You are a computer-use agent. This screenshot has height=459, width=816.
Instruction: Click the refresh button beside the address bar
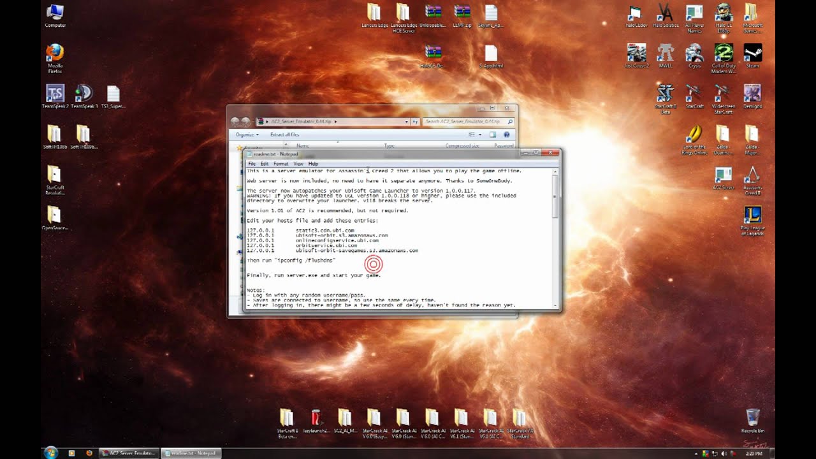(x=415, y=121)
